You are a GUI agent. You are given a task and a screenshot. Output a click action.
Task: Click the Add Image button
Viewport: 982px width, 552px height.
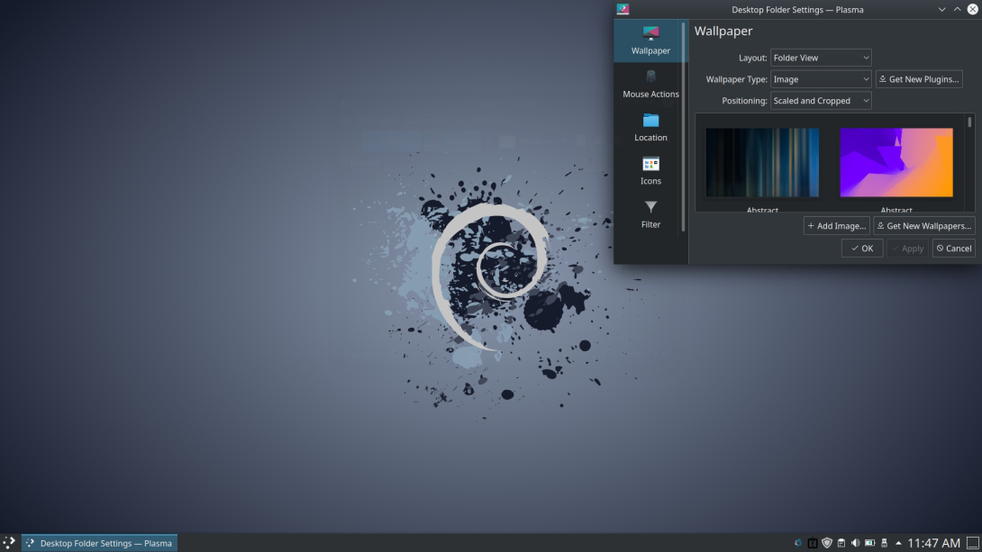point(837,226)
